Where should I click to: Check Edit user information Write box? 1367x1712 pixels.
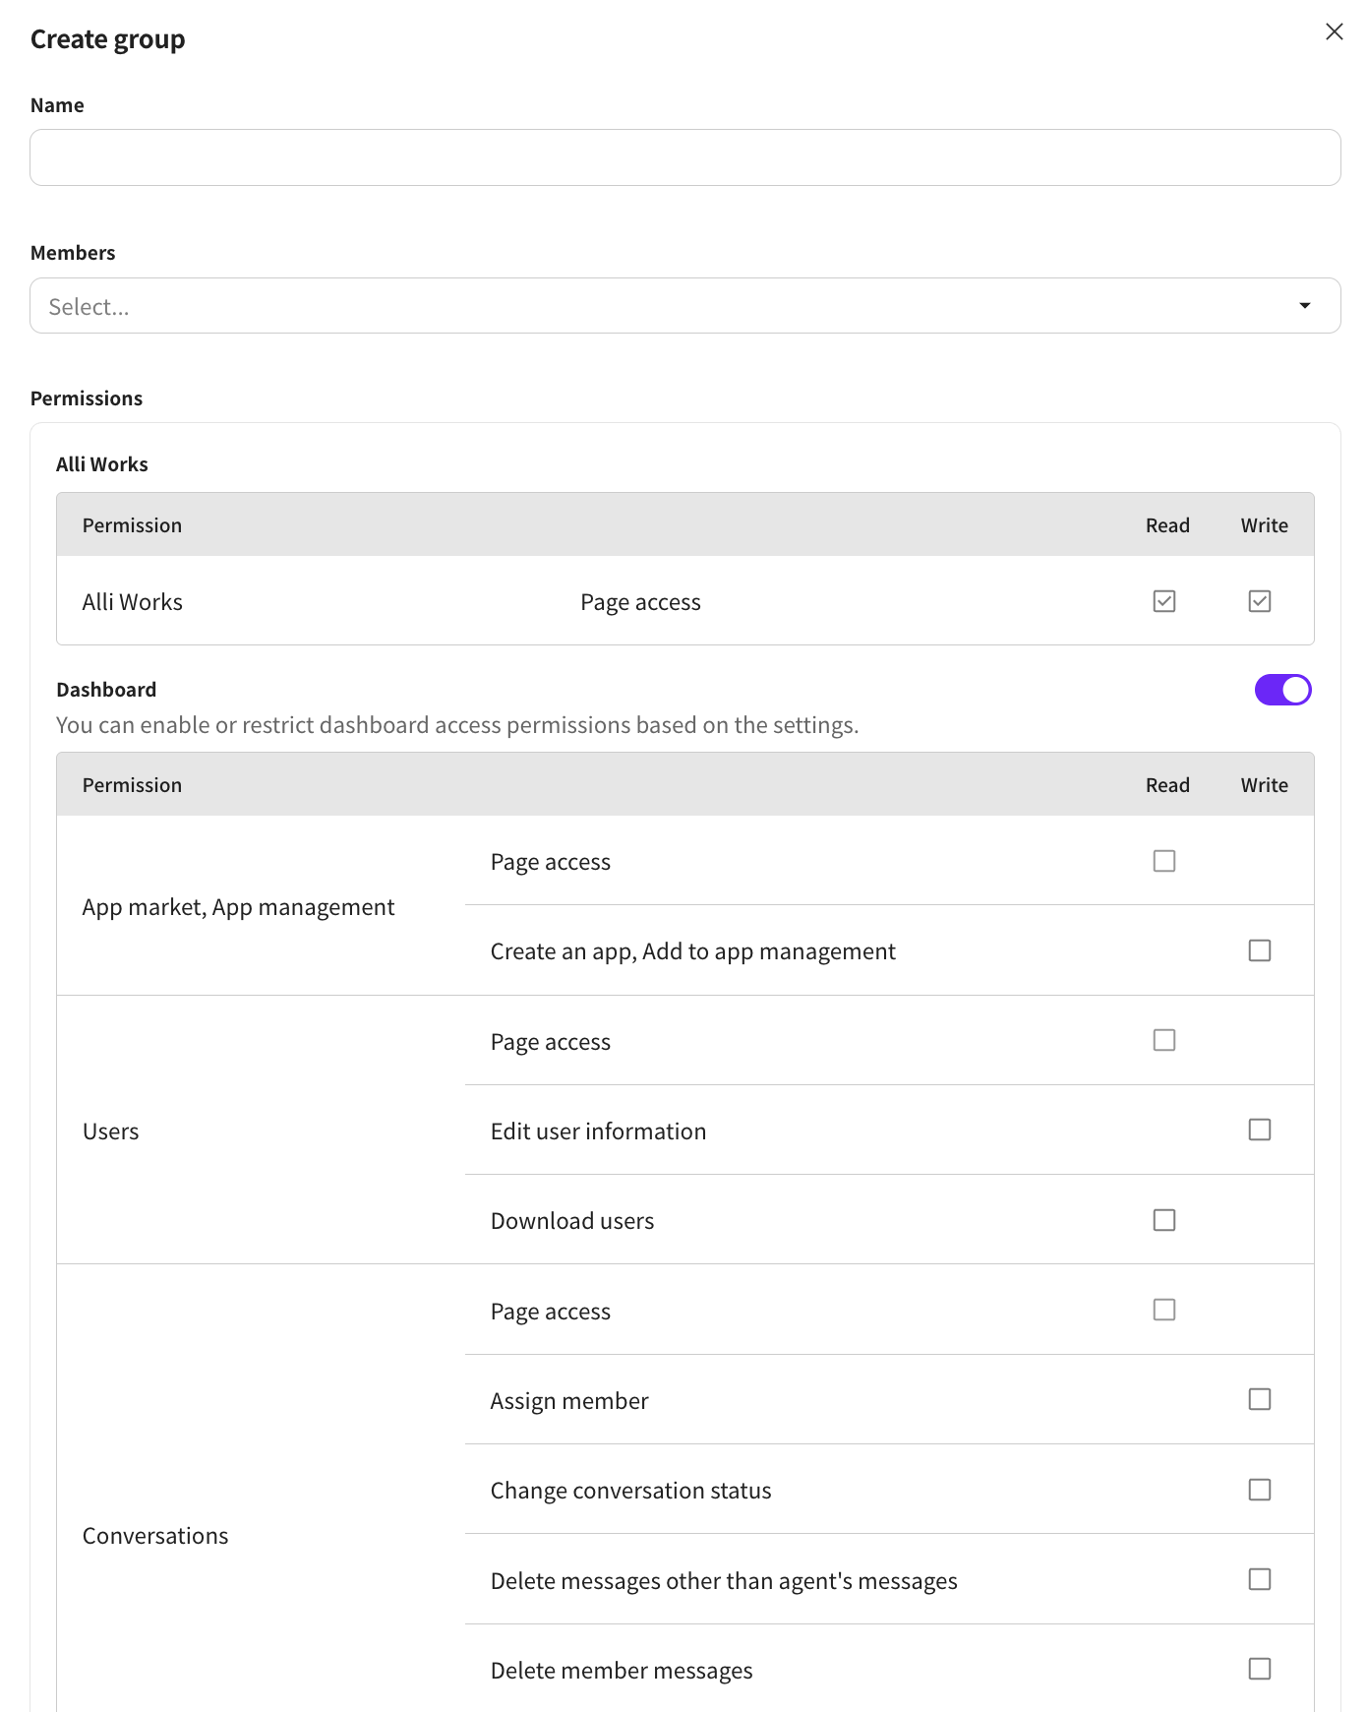tap(1259, 1130)
